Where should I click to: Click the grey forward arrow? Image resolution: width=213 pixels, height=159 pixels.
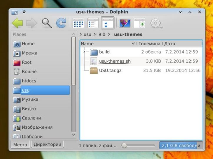pos(32,23)
